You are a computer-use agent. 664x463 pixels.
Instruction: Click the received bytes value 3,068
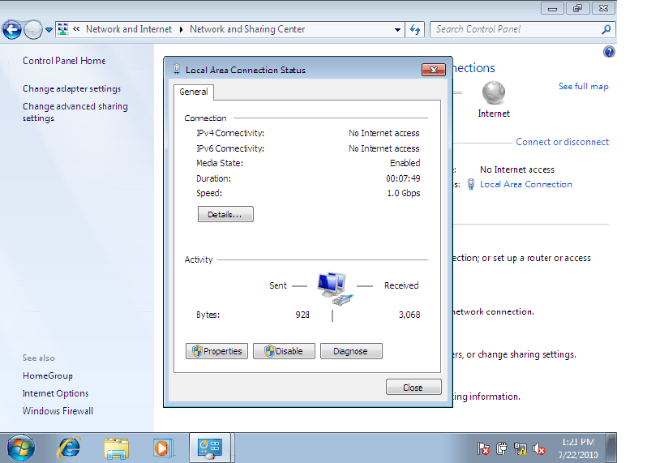(409, 315)
